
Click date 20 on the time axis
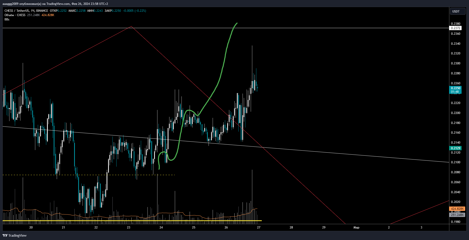[31, 227]
